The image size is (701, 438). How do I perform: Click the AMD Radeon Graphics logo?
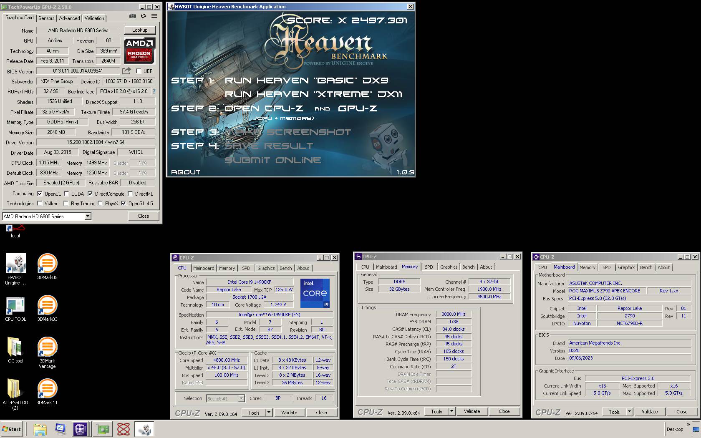point(139,50)
